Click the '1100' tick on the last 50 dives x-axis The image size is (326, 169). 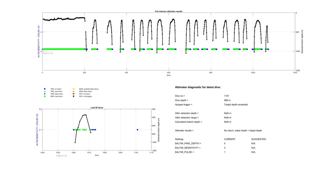click(x=136, y=153)
